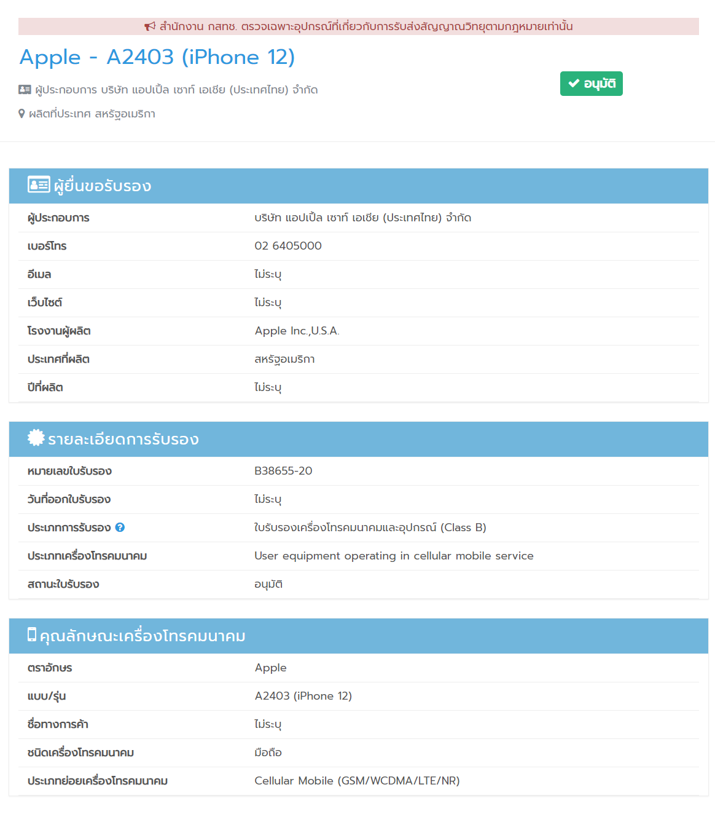
Task: Click the Apple value in ตราอักษร row
Action: point(270,668)
